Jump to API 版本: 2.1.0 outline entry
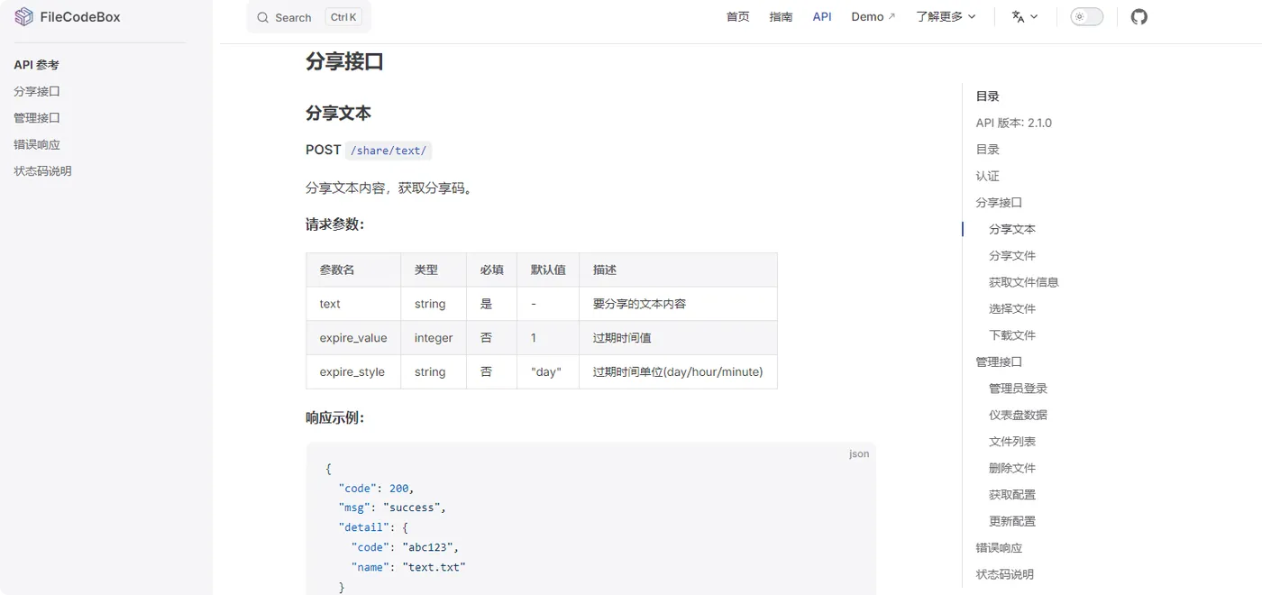Image resolution: width=1262 pixels, height=595 pixels. point(1013,123)
